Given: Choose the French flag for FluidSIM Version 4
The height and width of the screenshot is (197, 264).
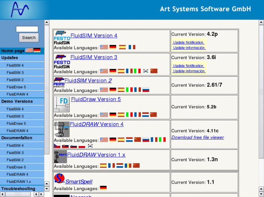Looking at the screenshot, I should point(132,47).
